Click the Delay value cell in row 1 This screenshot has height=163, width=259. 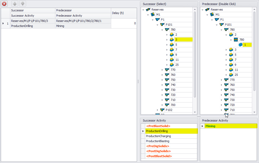[x=124, y=23]
